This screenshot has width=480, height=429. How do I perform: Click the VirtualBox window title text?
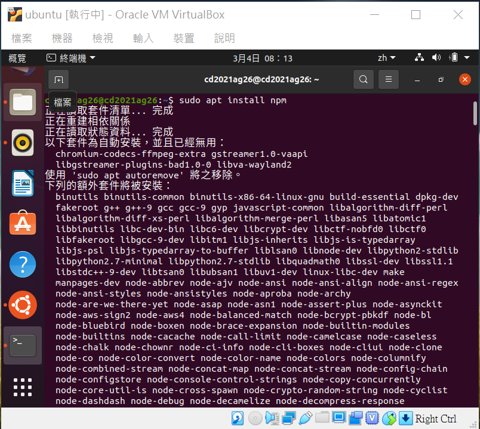[125, 14]
